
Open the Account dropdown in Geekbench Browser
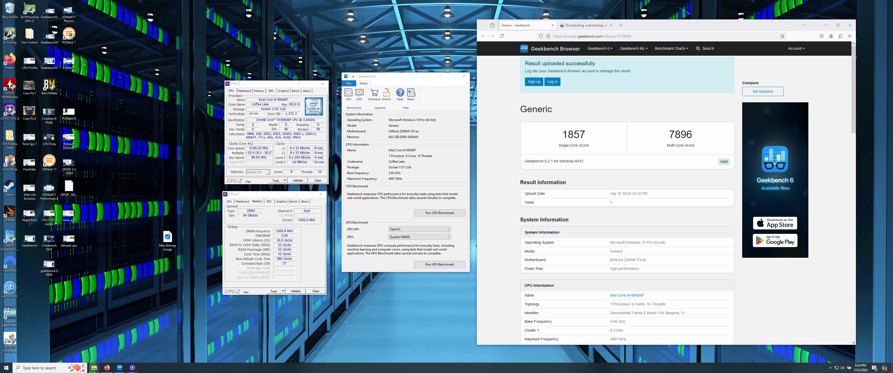coord(796,48)
